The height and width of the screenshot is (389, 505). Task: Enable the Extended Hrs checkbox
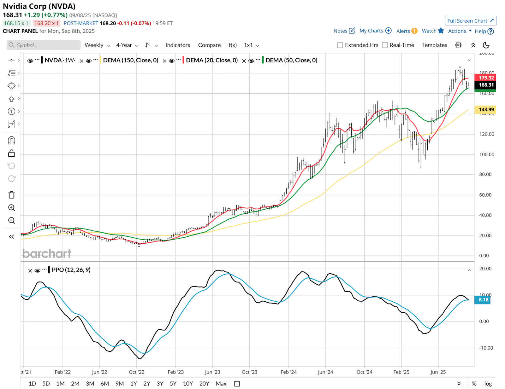pyautogui.click(x=340, y=45)
